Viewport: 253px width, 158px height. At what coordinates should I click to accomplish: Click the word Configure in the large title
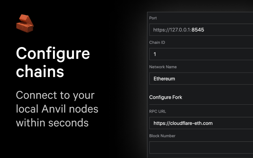(53, 54)
